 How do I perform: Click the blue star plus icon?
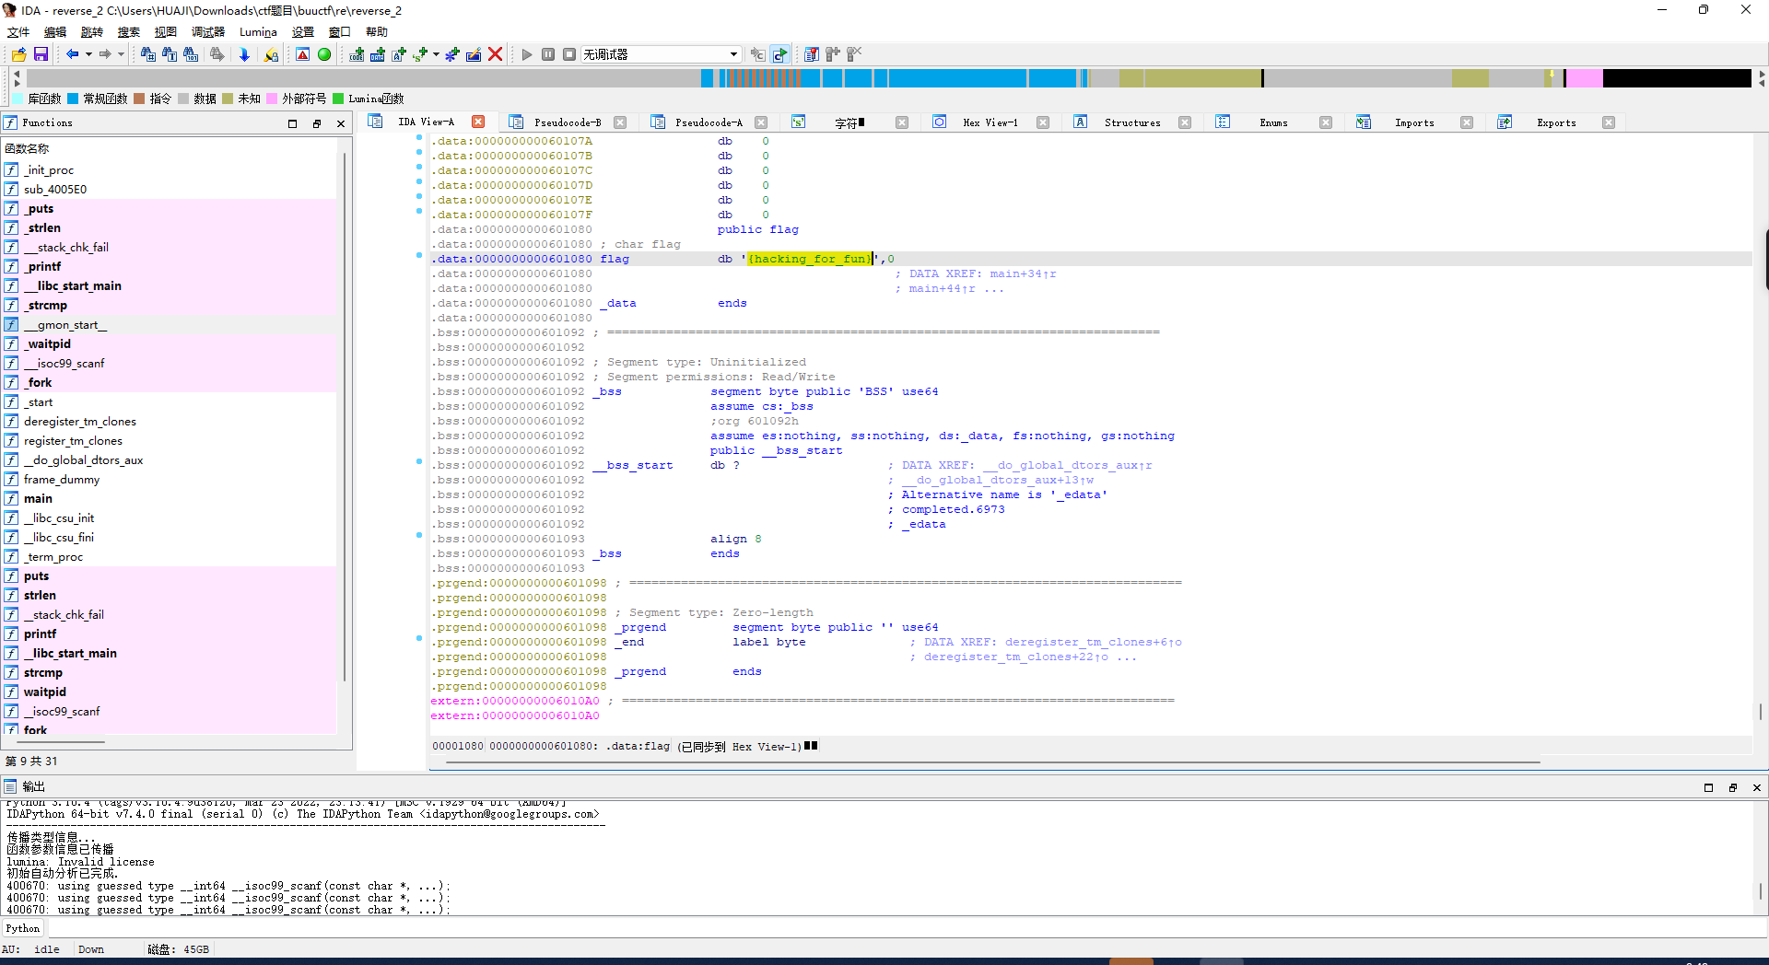[x=452, y=55]
